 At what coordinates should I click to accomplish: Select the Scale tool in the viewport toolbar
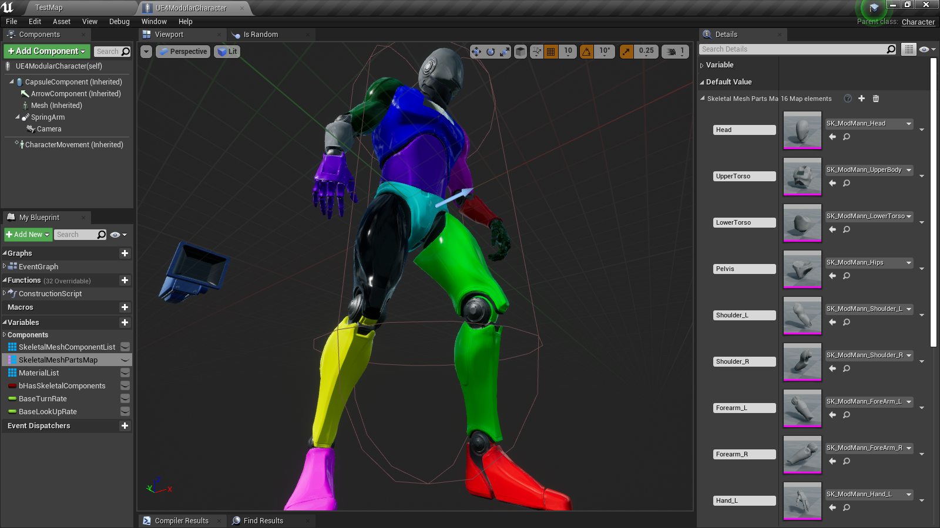(504, 52)
